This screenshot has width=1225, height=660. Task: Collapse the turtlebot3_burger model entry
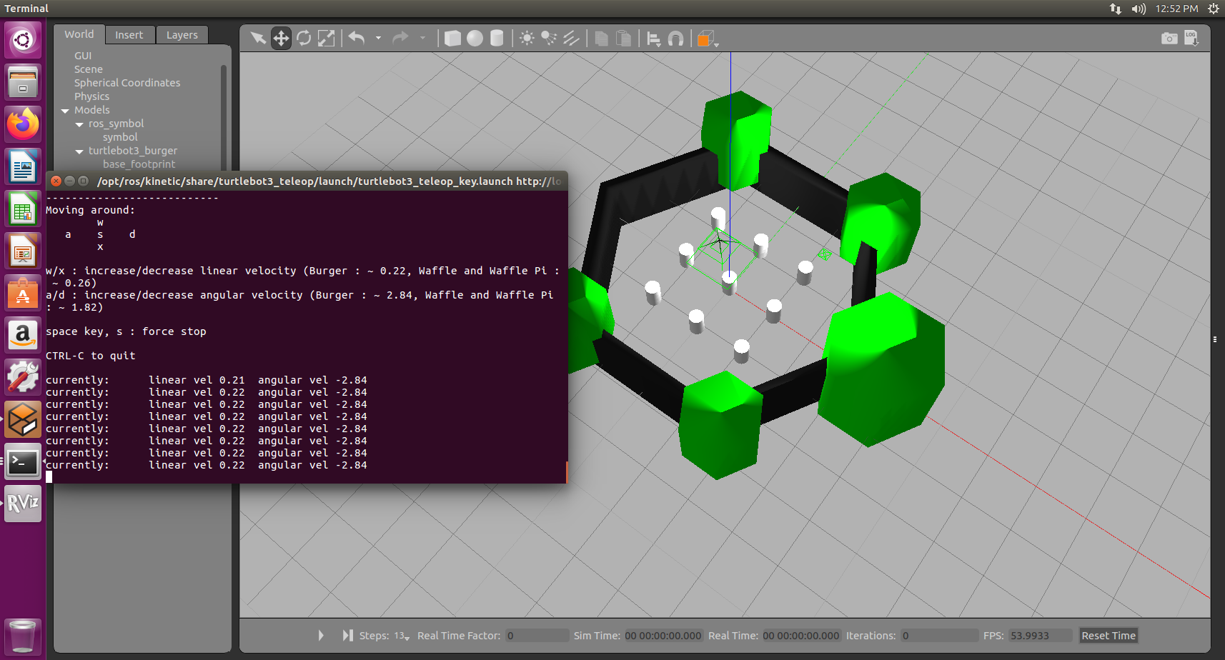[x=79, y=151]
